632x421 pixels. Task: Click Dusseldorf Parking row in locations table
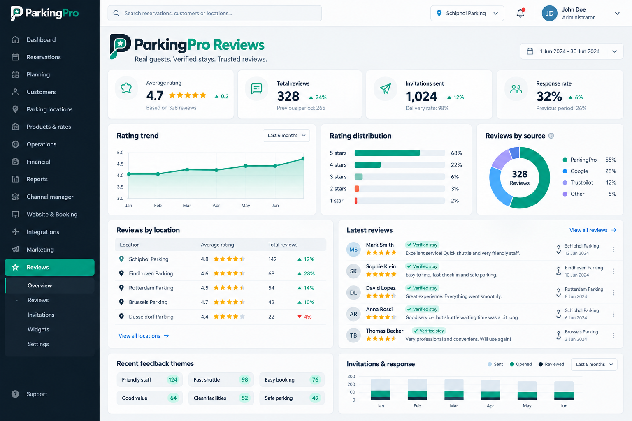pyautogui.click(x=221, y=317)
